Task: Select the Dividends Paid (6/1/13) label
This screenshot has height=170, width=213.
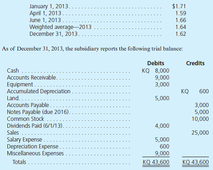Action: pyautogui.click(x=35, y=126)
